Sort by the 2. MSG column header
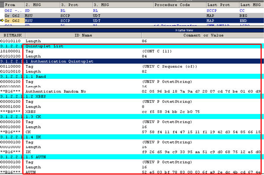 coord(42,5)
